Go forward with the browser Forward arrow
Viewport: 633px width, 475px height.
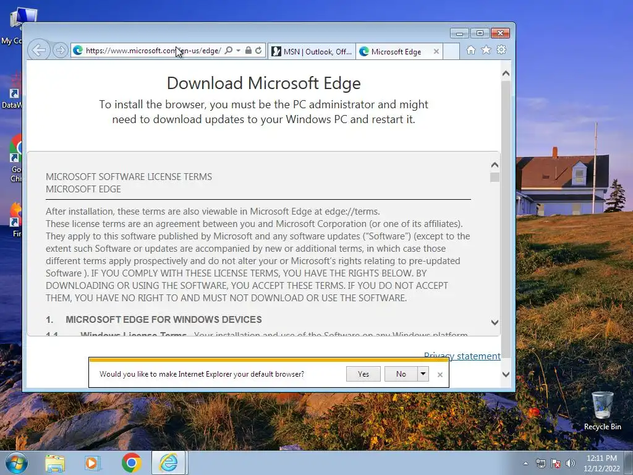[x=60, y=50]
